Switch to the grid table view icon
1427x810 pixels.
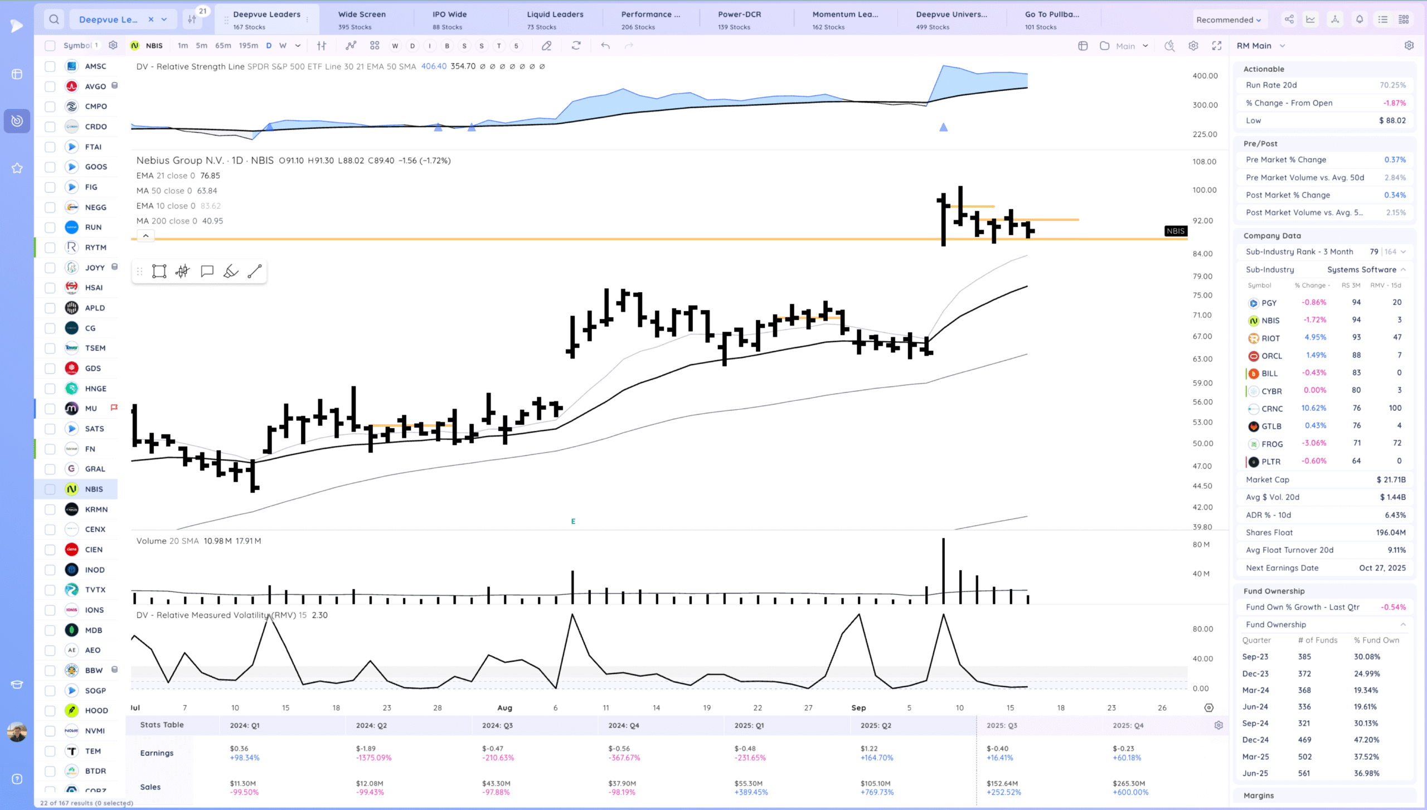1404,20
